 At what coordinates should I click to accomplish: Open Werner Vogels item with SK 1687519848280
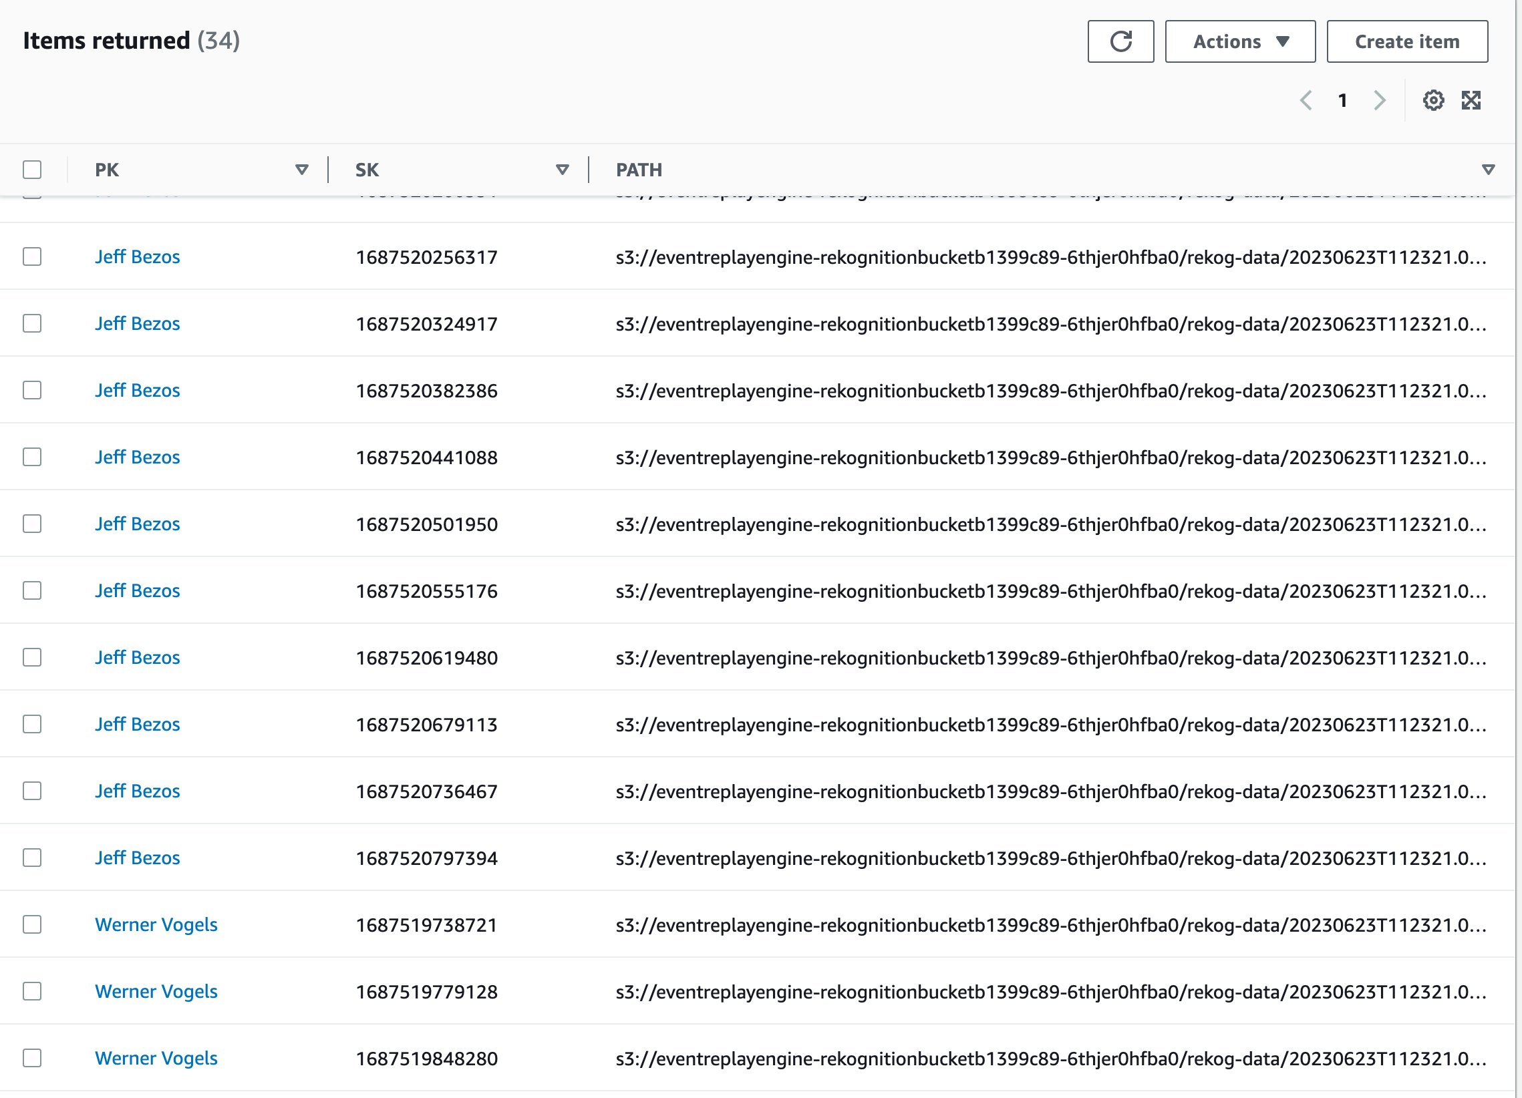point(156,1058)
